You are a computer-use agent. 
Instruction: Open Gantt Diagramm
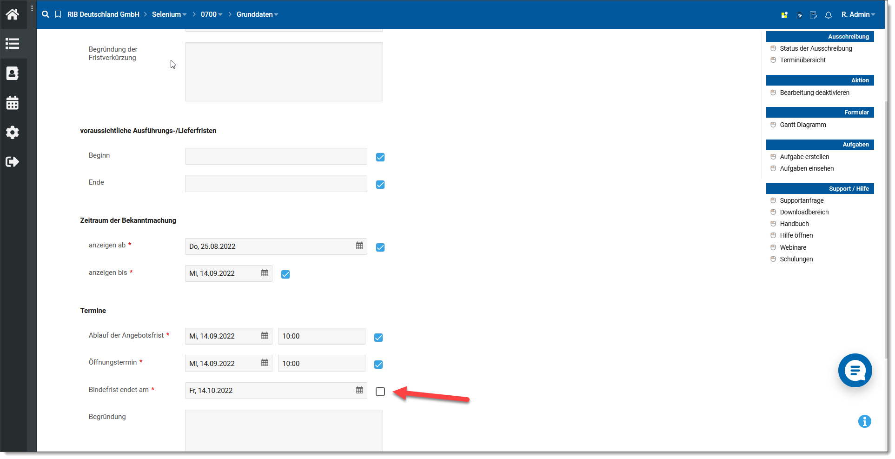pos(803,125)
